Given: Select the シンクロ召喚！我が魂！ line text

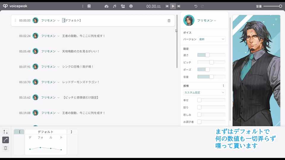Looking at the screenshot, I should (x=78, y=67).
